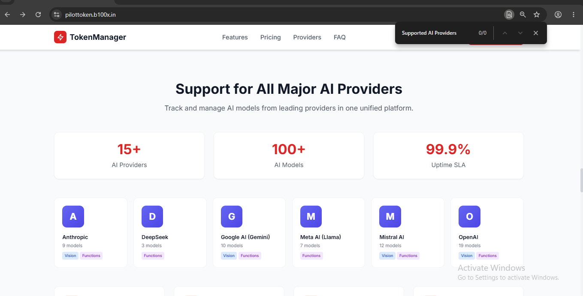Viewport: 583px width, 296px height.
Task: Open the site information icon in the address bar
Action: click(x=57, y=15)
